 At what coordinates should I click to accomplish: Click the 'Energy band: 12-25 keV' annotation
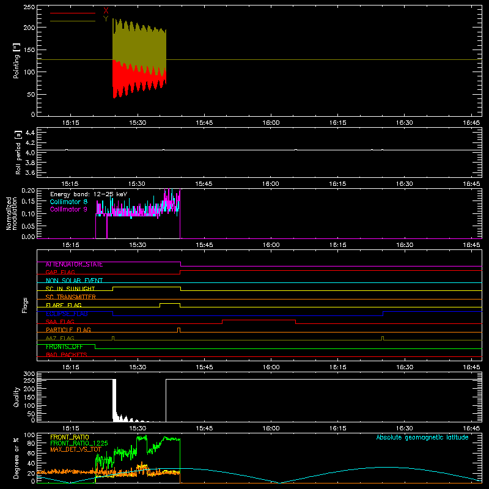coord(89,194)
